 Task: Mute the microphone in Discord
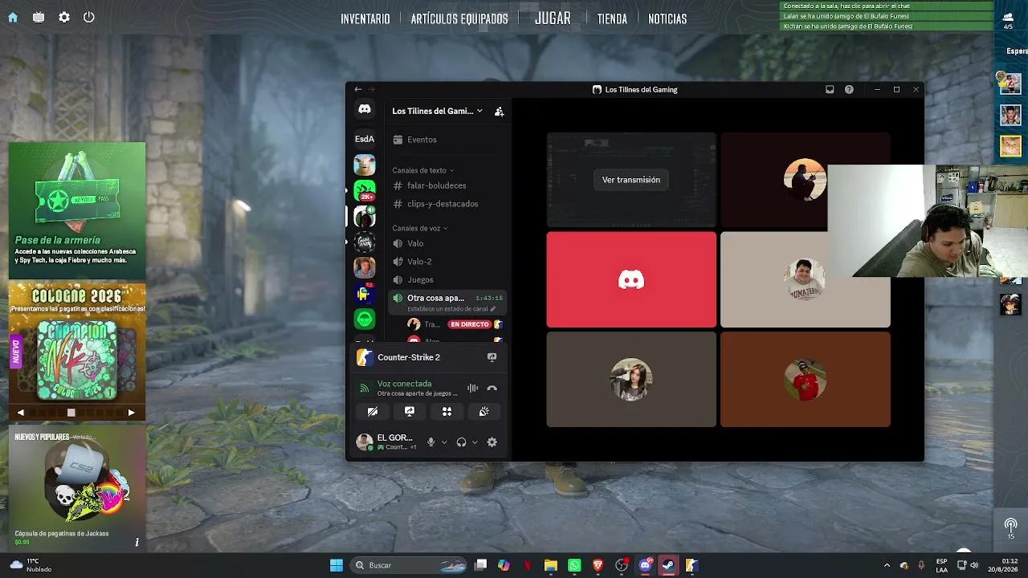coord(431,442)
